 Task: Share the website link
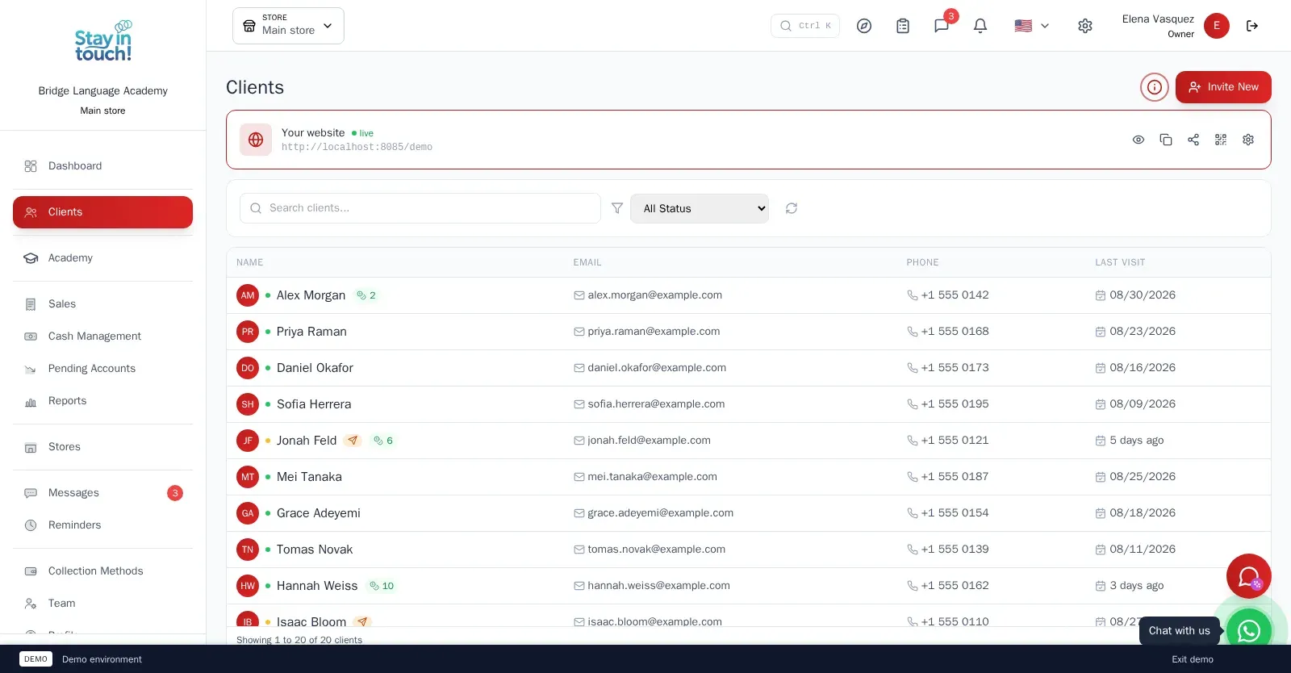(1193, 140)
